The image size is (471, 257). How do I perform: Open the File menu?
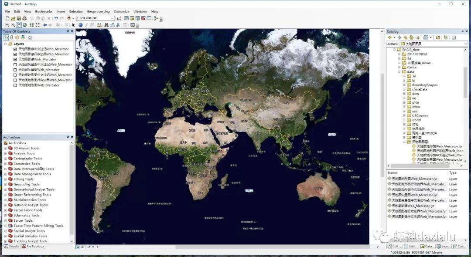tap(7, 11)
